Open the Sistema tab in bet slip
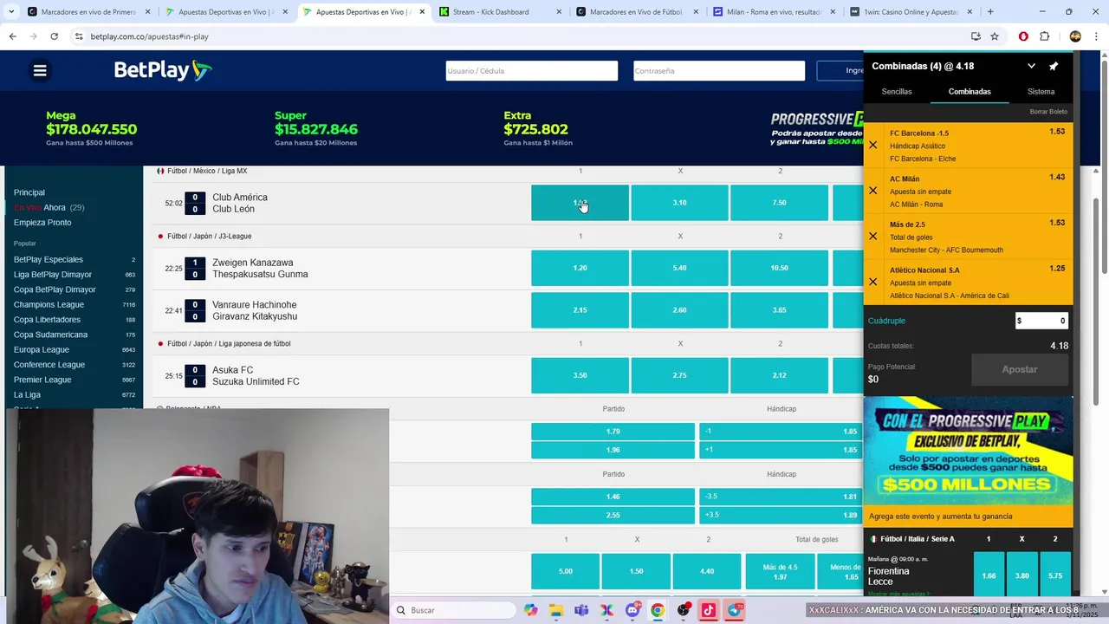This screenshot has height=624, width=1109. click(1041, 91)
